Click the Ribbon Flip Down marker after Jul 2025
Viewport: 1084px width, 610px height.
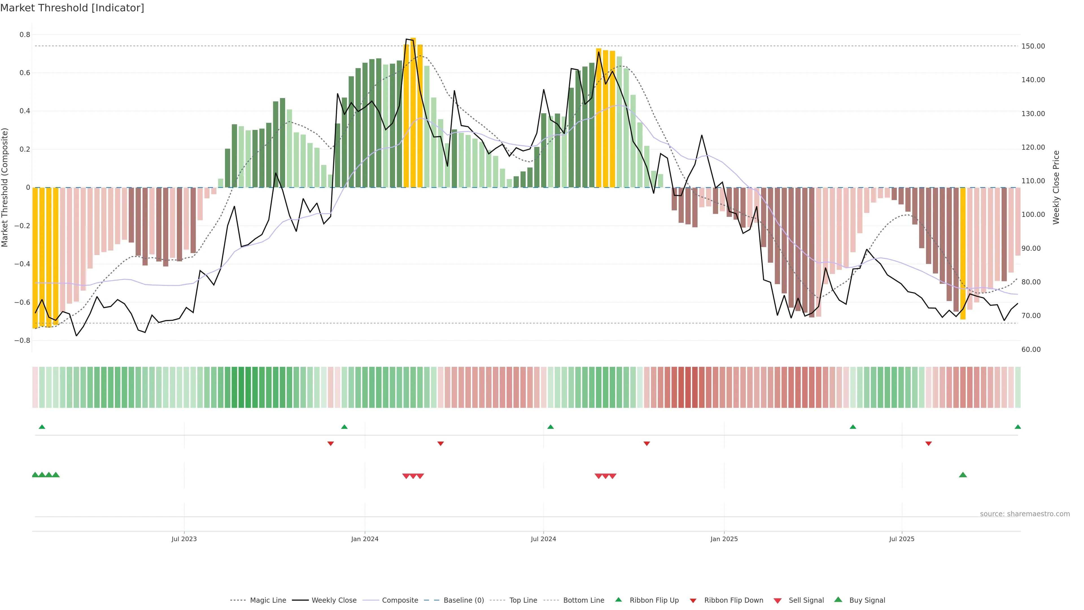click(x=929, y=444)
